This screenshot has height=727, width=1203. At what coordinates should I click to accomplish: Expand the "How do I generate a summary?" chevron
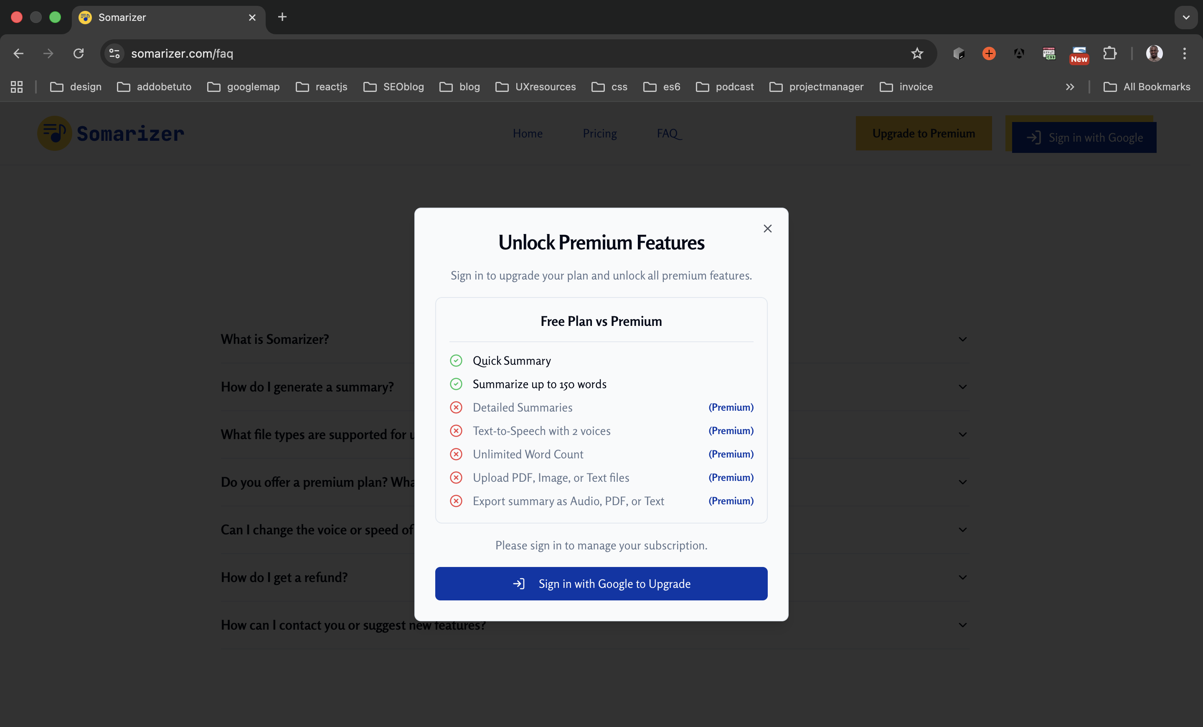click(x=962, y=387)
